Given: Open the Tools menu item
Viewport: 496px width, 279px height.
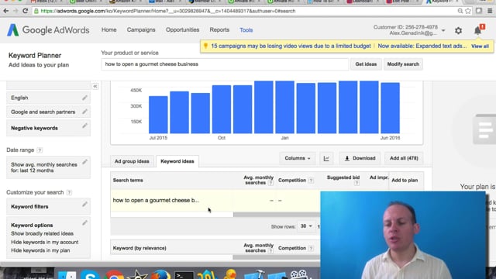Looking at the screenshot, I should [x=246, y=30].
